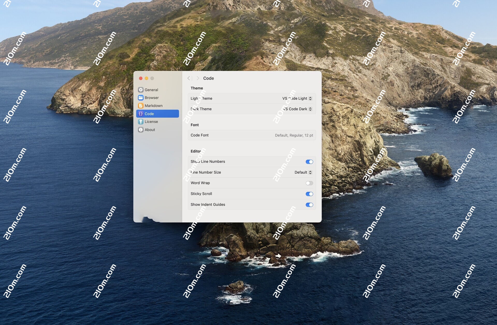Click the Theme section heading
The height and width of the screenshot is (325, 497).
pos(197,88)
